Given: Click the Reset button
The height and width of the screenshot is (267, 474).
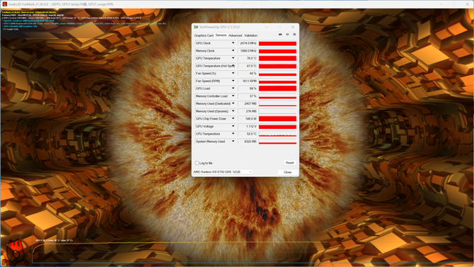Looking at the screenshot, I should tap(289, 163).
